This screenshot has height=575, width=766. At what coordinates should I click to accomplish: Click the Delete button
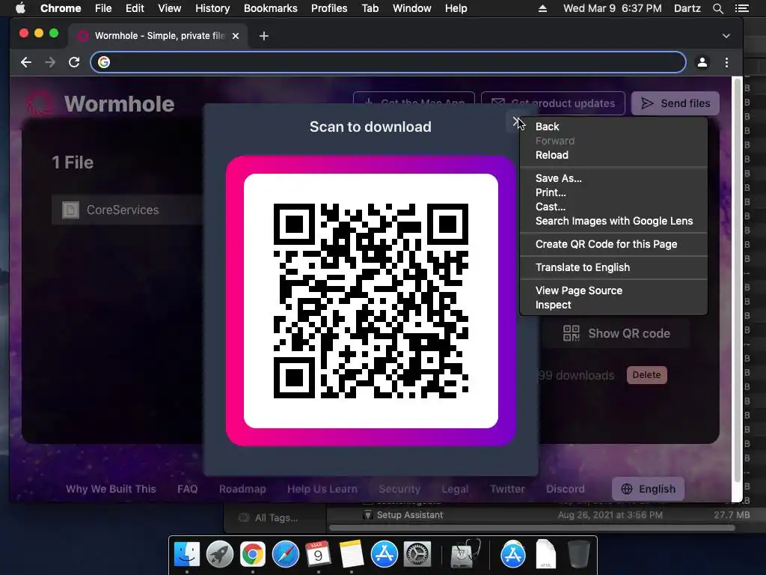(x=646, y=375)
